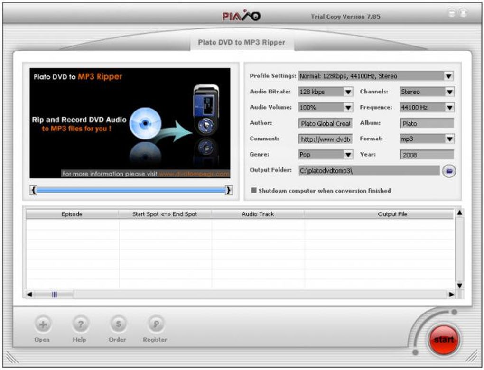Open the Format mp3 dropdown

coord(449,139)
